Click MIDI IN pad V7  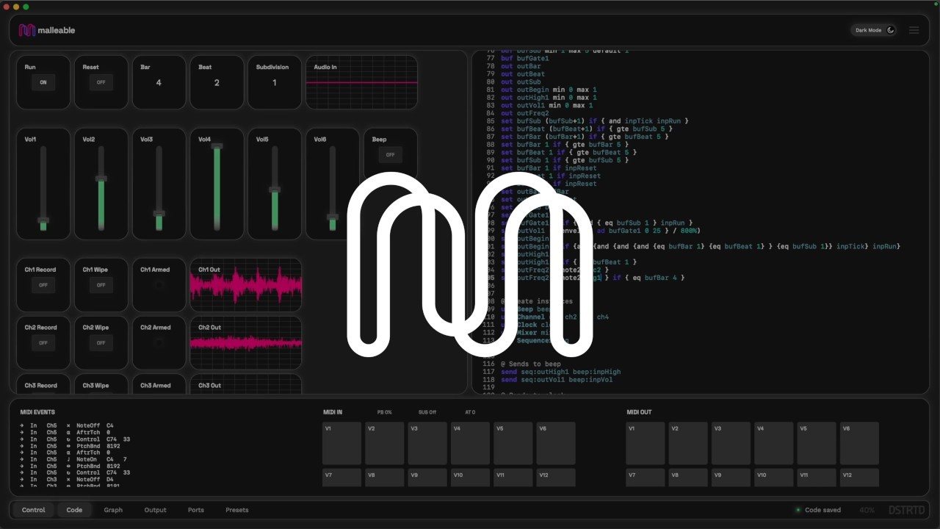[342, 478]
